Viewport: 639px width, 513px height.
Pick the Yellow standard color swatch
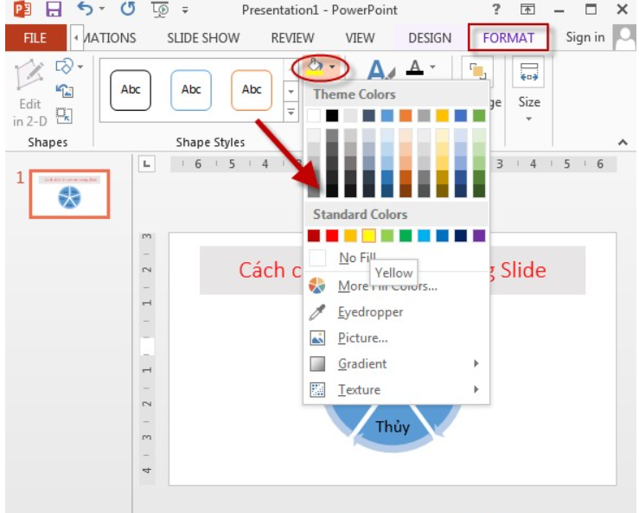(368, 235)
